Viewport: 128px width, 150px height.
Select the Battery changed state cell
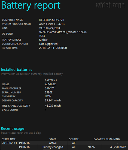click(53, 147)
